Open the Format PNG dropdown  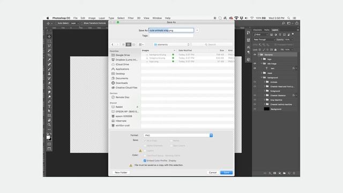(178, 135)
